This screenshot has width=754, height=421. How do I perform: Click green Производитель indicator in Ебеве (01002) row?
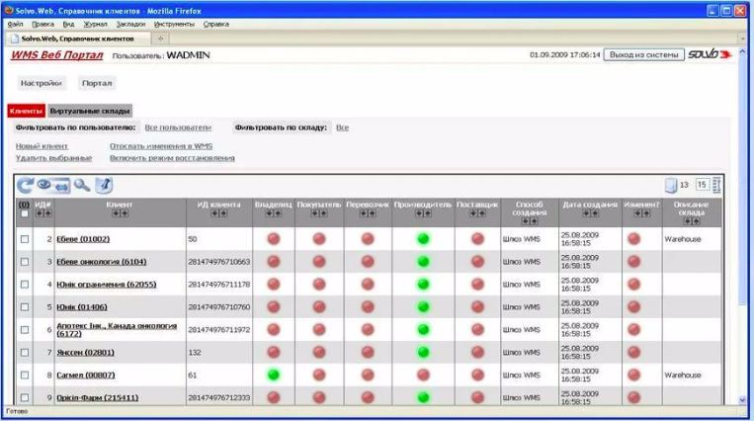423,238
